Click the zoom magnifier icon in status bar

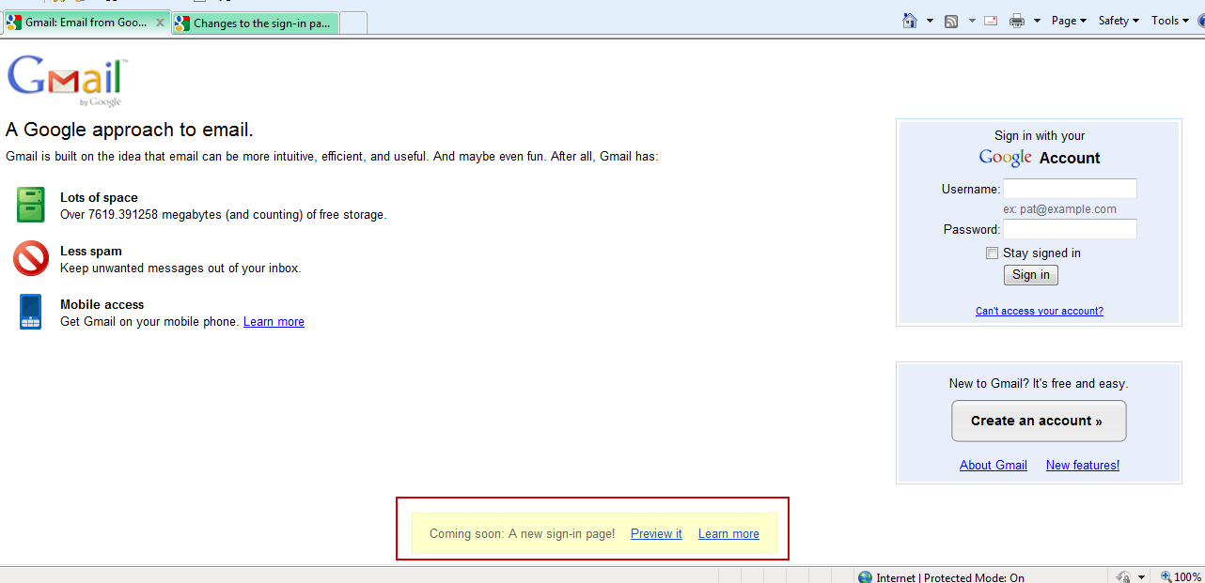(1166, 576)
